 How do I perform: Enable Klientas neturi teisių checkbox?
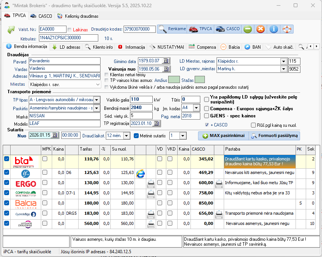click(107, 75)
